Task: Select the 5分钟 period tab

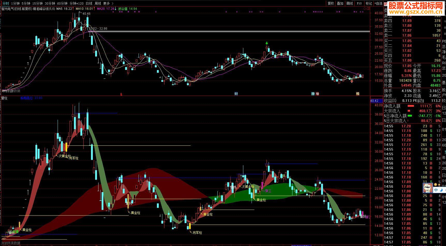Action: click(x=26, y=3)
